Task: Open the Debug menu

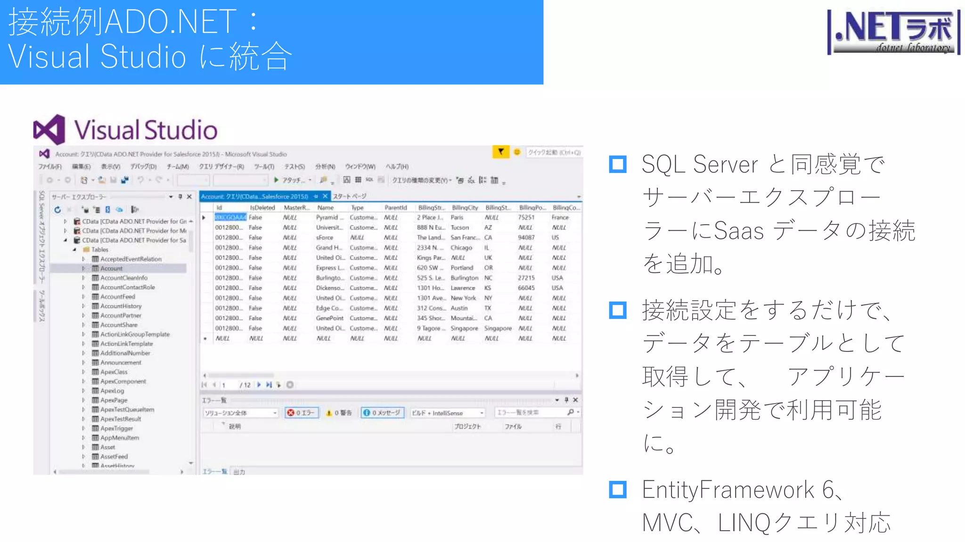Action: pos(144,167)
